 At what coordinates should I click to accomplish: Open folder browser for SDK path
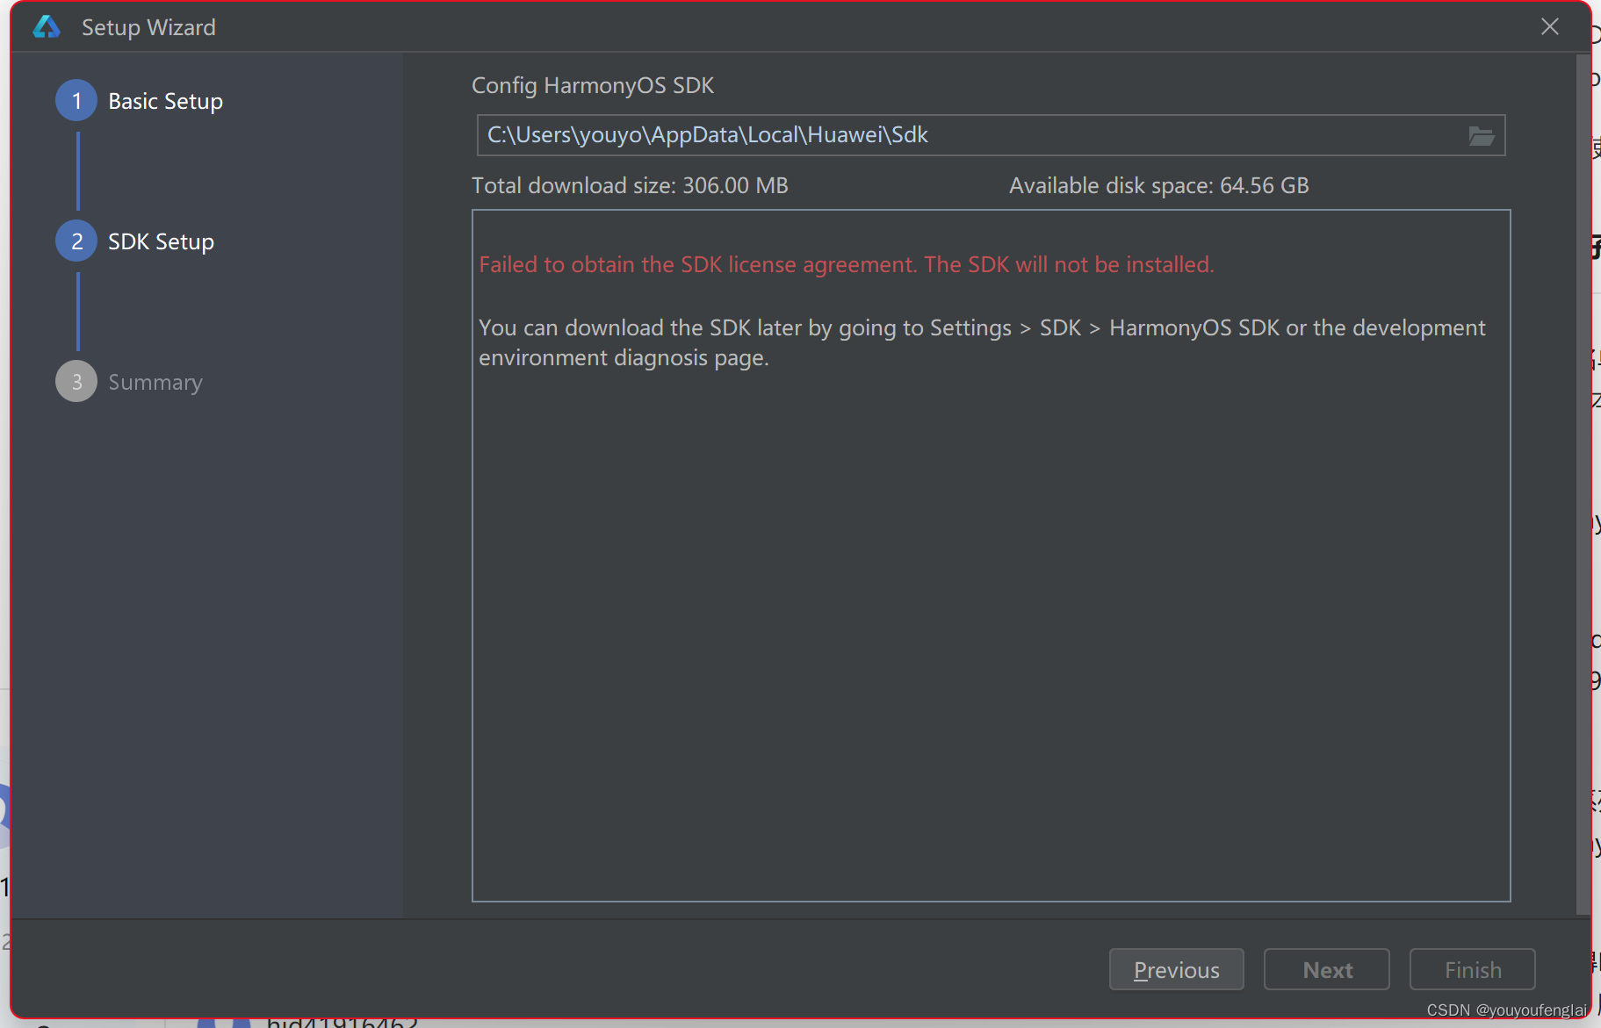pos(1482,135)
